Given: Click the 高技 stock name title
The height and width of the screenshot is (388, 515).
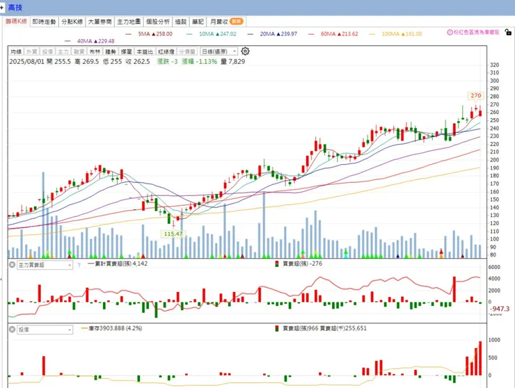Looking at the screenshot, I should coord(15,7).
